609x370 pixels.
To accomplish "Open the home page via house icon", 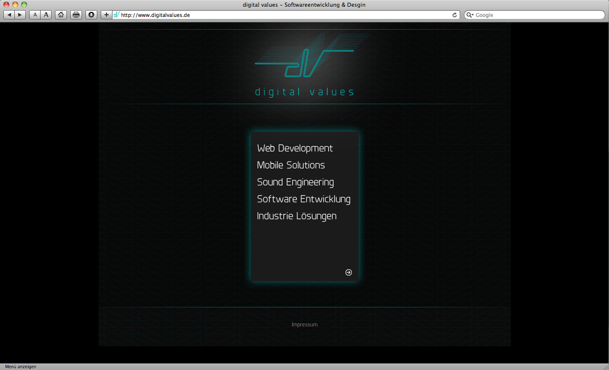I will click(x=61, y=15).
